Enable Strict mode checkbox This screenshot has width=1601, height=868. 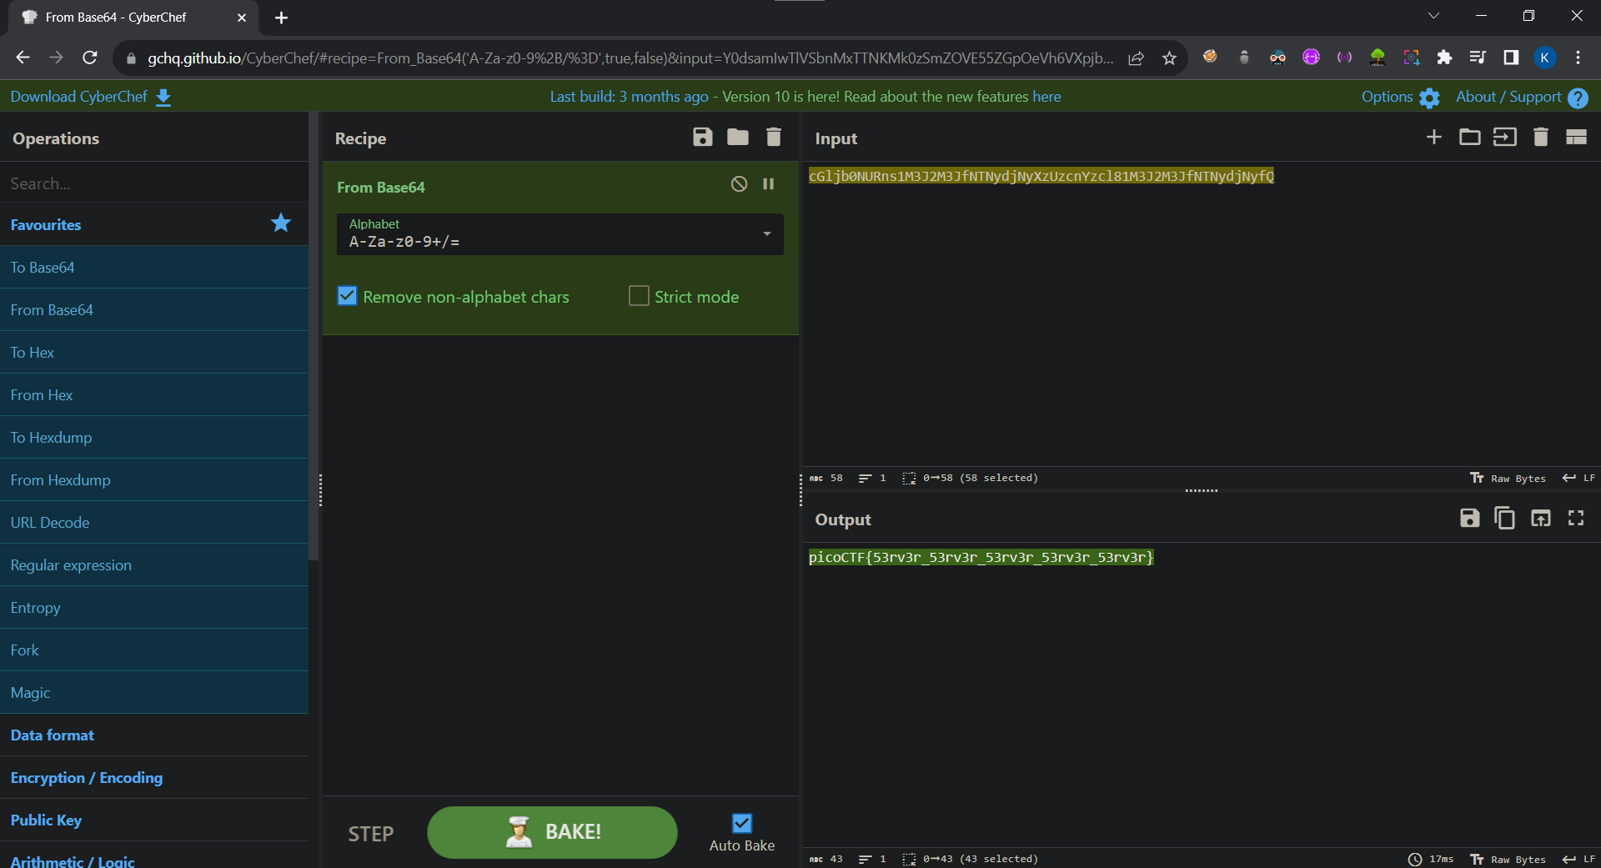639,297
